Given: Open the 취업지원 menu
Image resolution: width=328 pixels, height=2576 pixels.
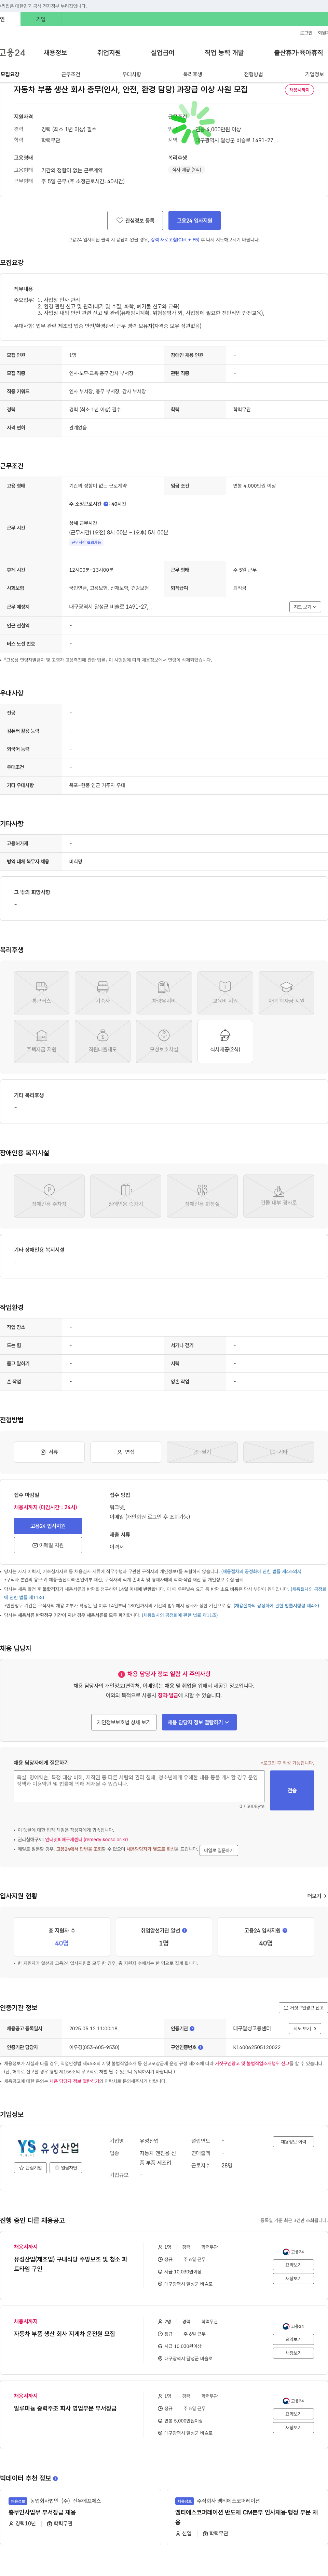Looking at the screenshot, I should click(109, 53).
